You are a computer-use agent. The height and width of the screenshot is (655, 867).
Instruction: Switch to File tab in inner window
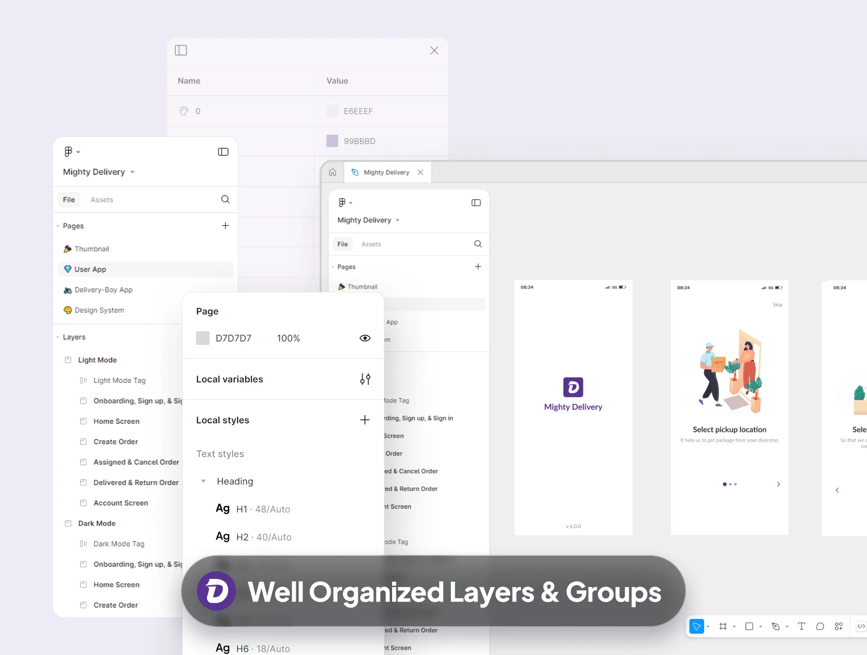342,244
